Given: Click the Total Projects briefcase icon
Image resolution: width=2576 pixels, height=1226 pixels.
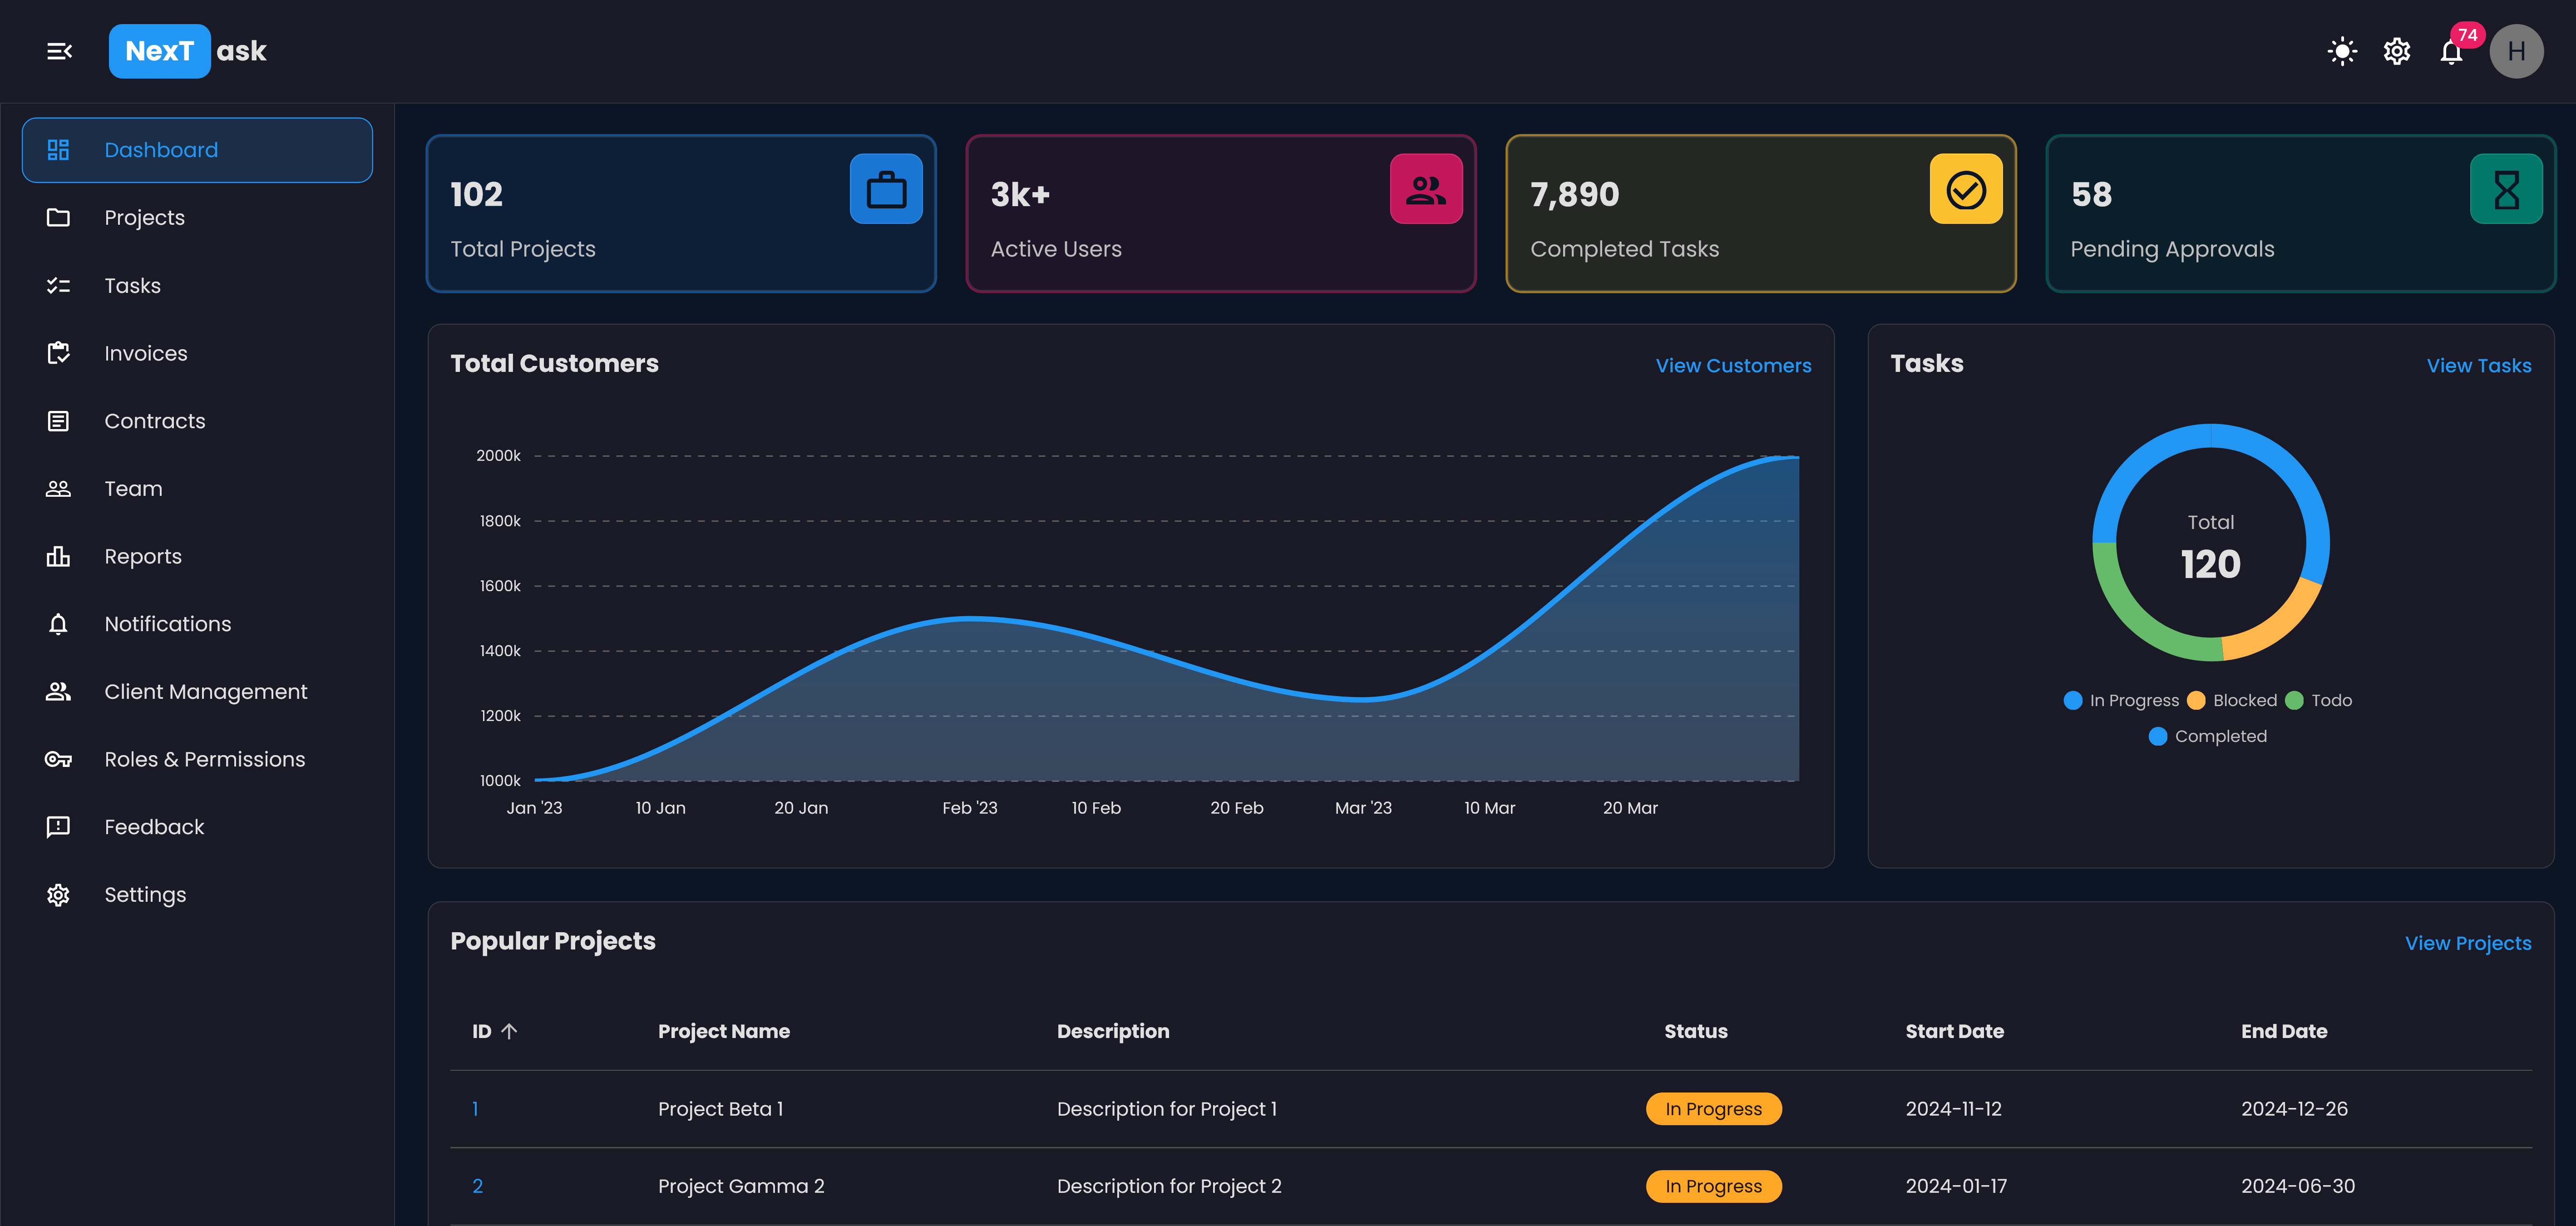Looking at the screenshot, I should [x=886, y=189].
